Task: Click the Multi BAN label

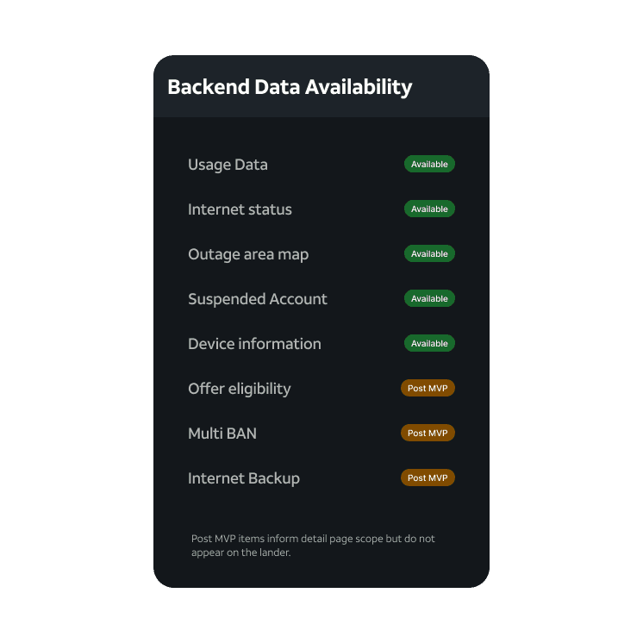Action: [222, 434]
